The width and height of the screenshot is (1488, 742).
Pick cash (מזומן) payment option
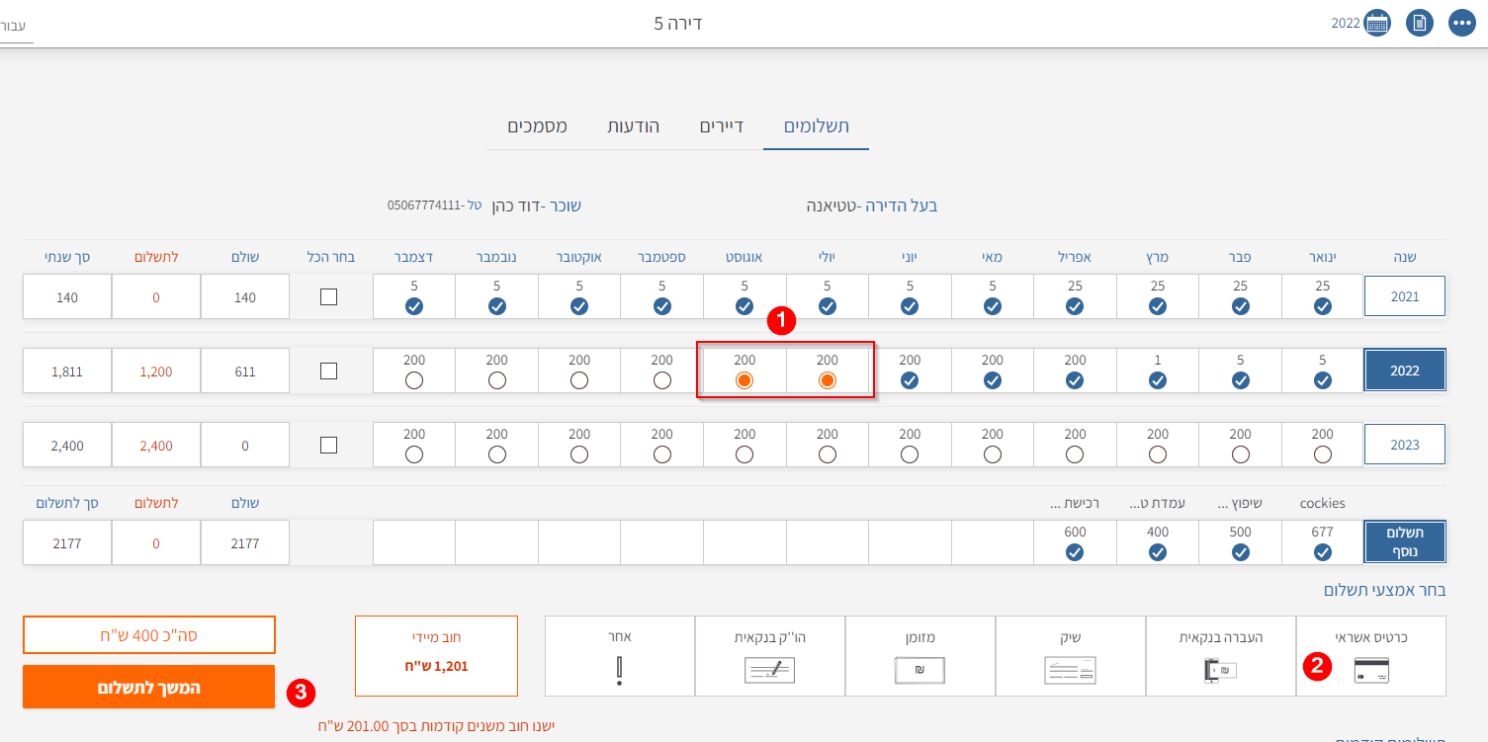(919, 656)
